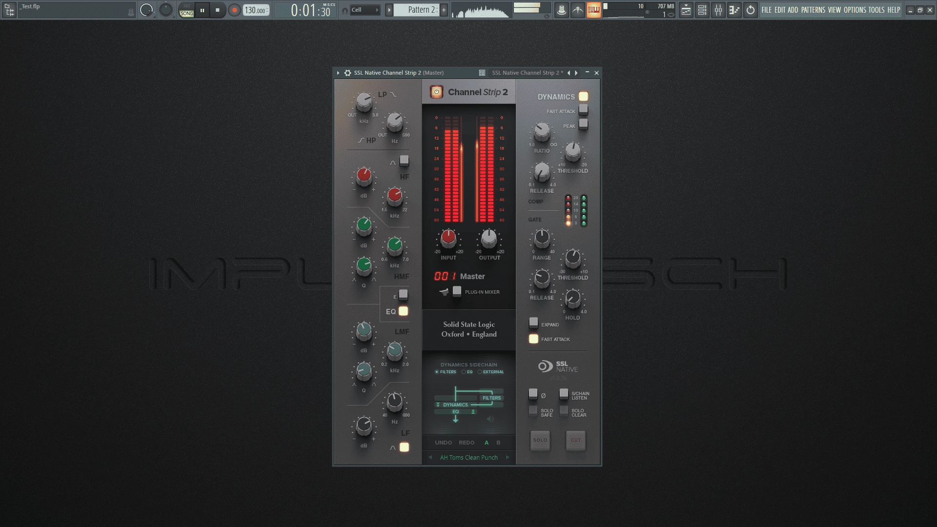Stop playback with the stop button
Viewport: 937px width, 527px height.
(218, 10)
